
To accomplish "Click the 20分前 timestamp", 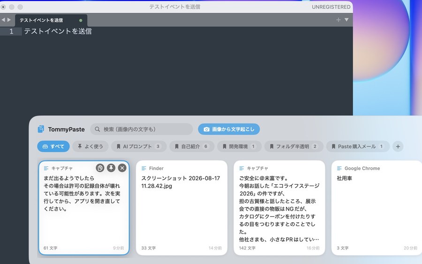I will click(x=410, y=248).
